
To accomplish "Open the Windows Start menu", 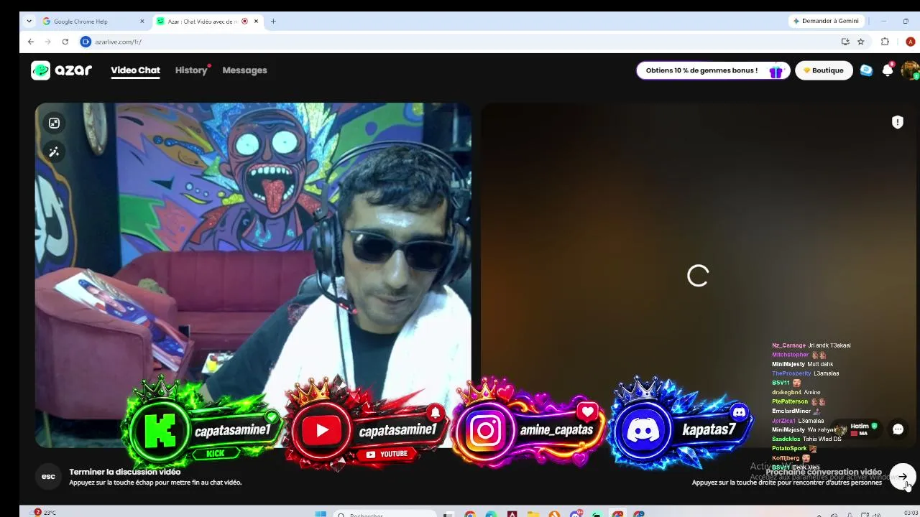I will pyautogui.click(x=321, y=513).
